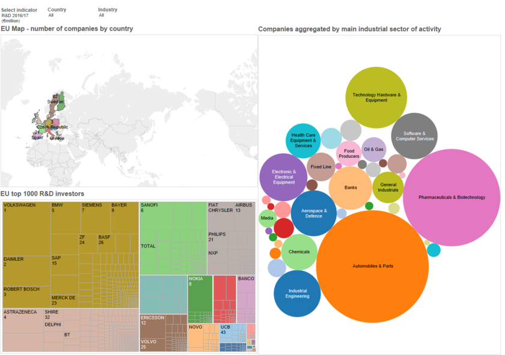Select the Aerospace & Defence bubble
505x355 pixels.
pos(313,213)
